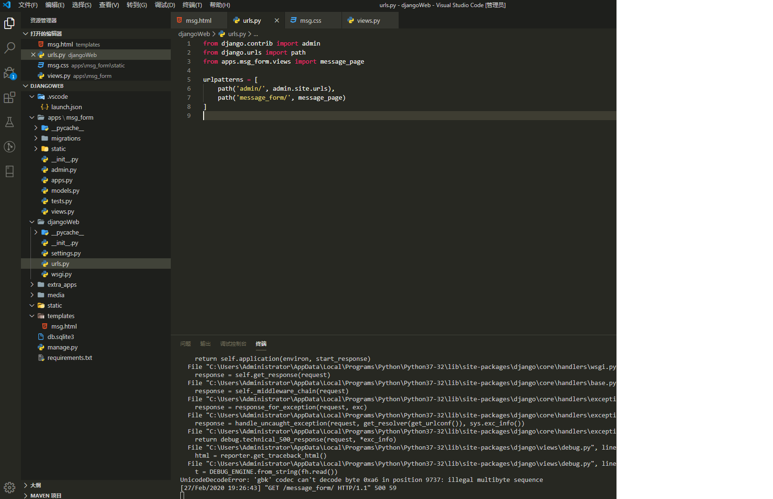Viewport: 773px width, 499px height.
Task: Open the Extensions view in activity bar
Action: tap(10, 97)
